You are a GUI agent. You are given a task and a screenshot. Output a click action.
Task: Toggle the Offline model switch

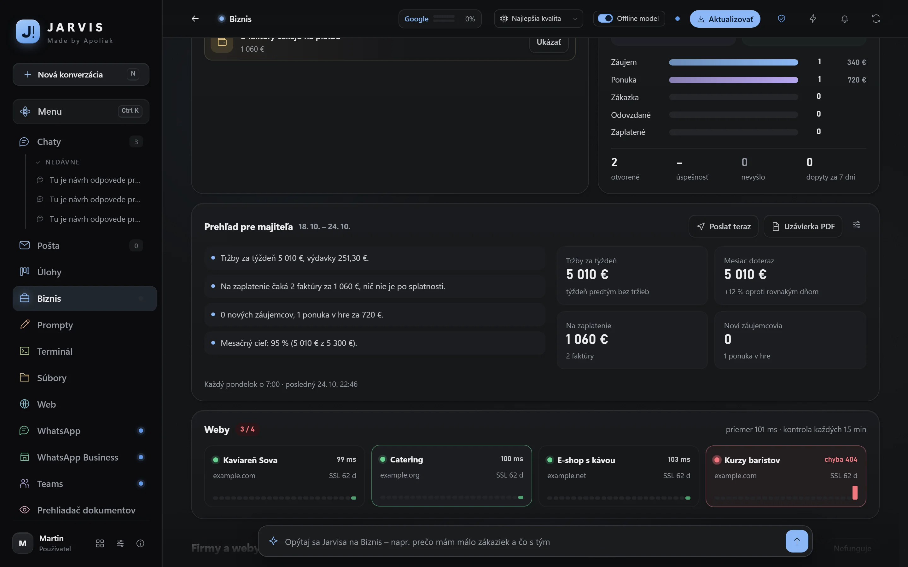pos(605,18)
